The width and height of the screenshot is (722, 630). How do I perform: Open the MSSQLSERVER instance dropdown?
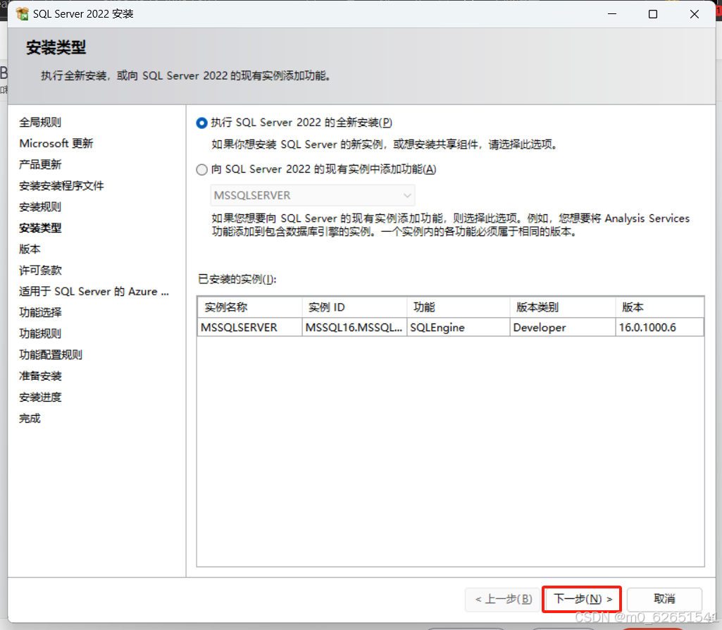click(313, 195)
